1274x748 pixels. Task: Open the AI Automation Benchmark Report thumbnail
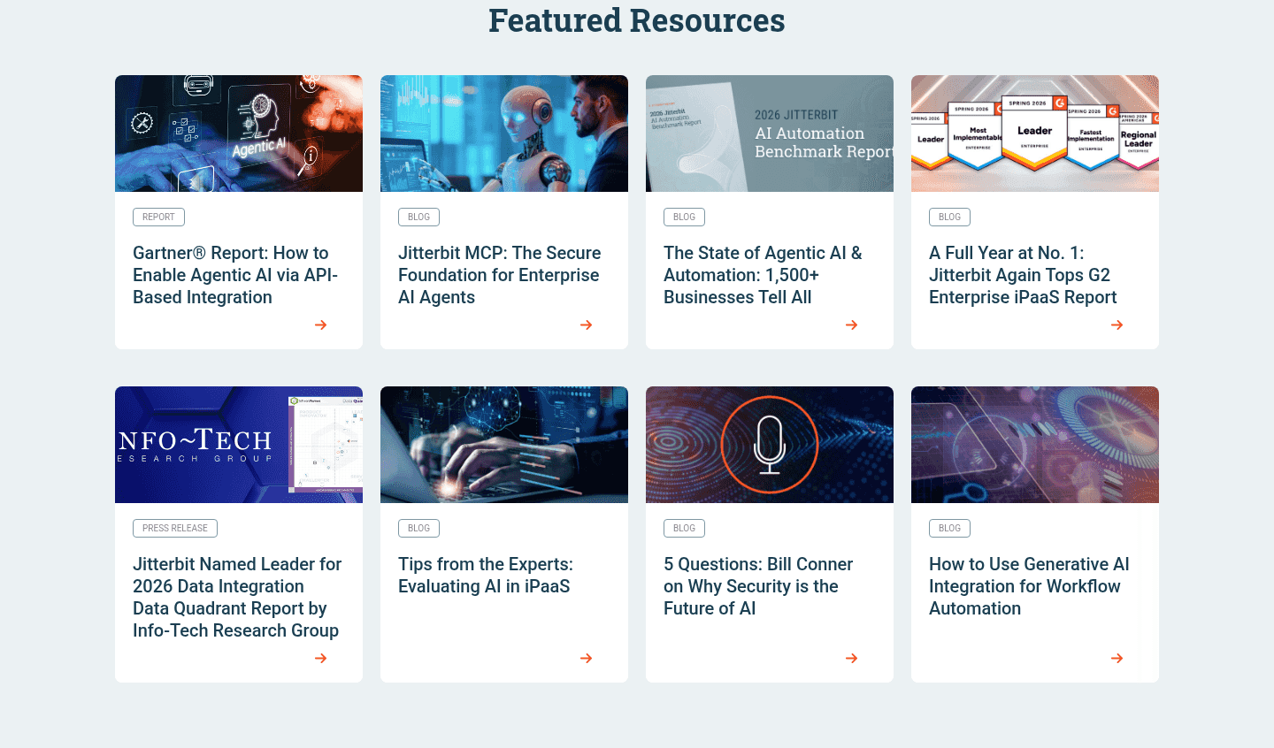click(x=770, y=134)
